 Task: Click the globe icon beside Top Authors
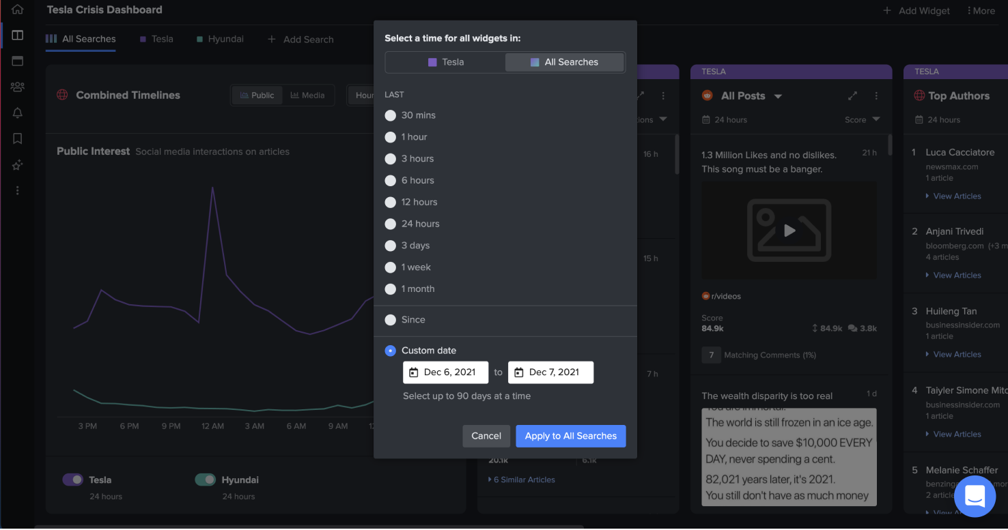pos(919,95)
